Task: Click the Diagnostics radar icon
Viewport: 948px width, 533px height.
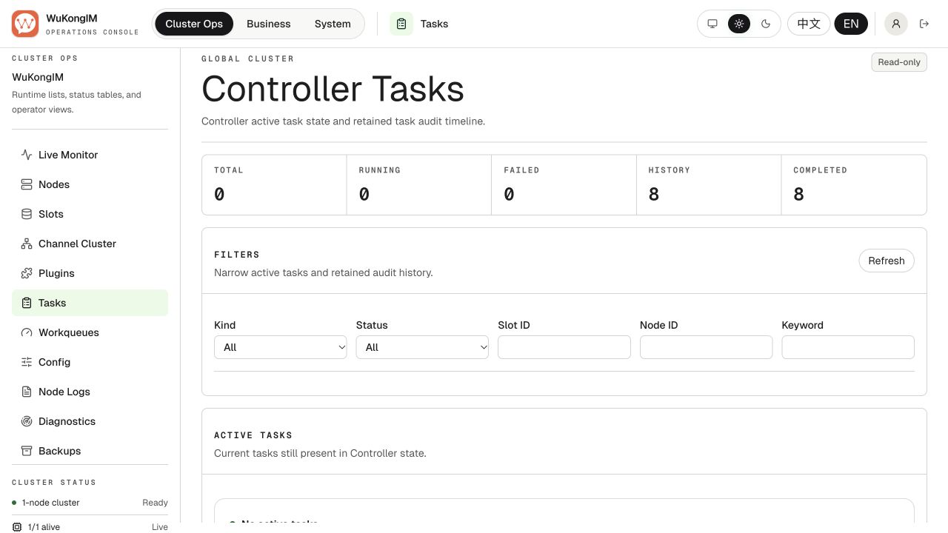Action: click(27, 421)
